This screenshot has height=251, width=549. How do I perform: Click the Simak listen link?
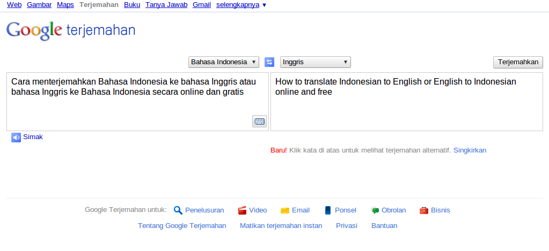coord(33,137)
